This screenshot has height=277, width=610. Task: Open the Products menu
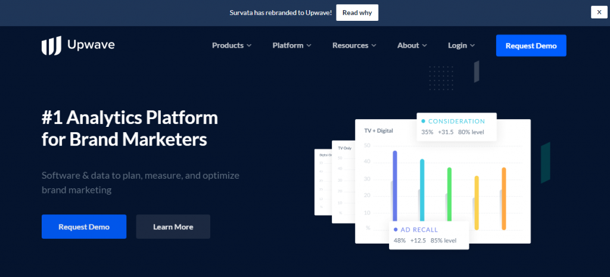(232, 45)
